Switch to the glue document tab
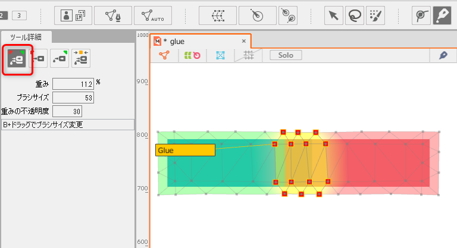457x248 pixels. (177, 41)
